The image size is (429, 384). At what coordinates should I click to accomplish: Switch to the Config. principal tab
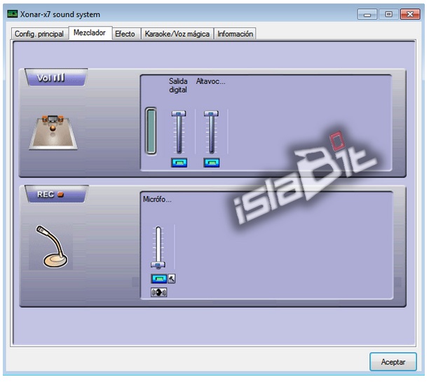39,34
